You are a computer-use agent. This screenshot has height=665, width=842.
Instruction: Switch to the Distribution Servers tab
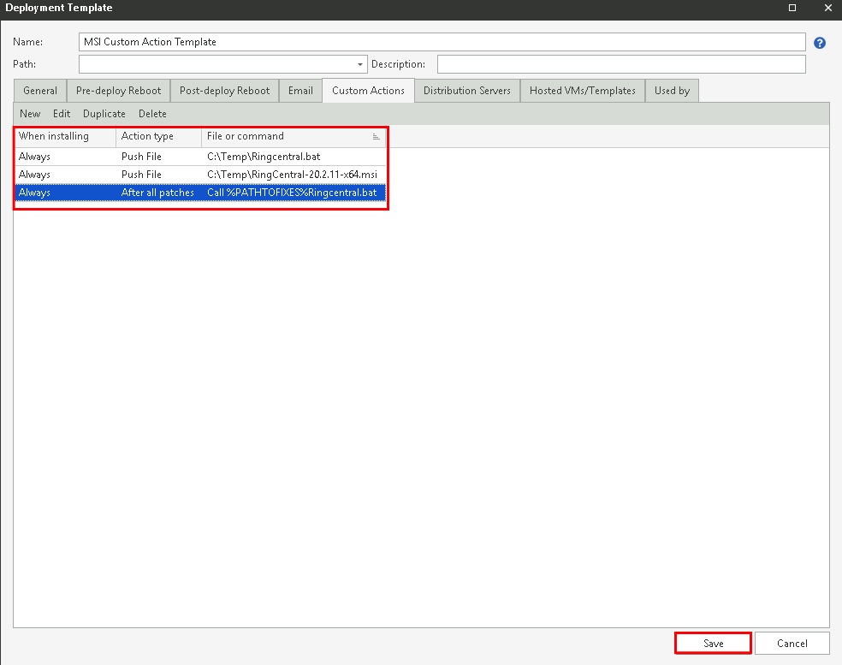coord(466,90)
